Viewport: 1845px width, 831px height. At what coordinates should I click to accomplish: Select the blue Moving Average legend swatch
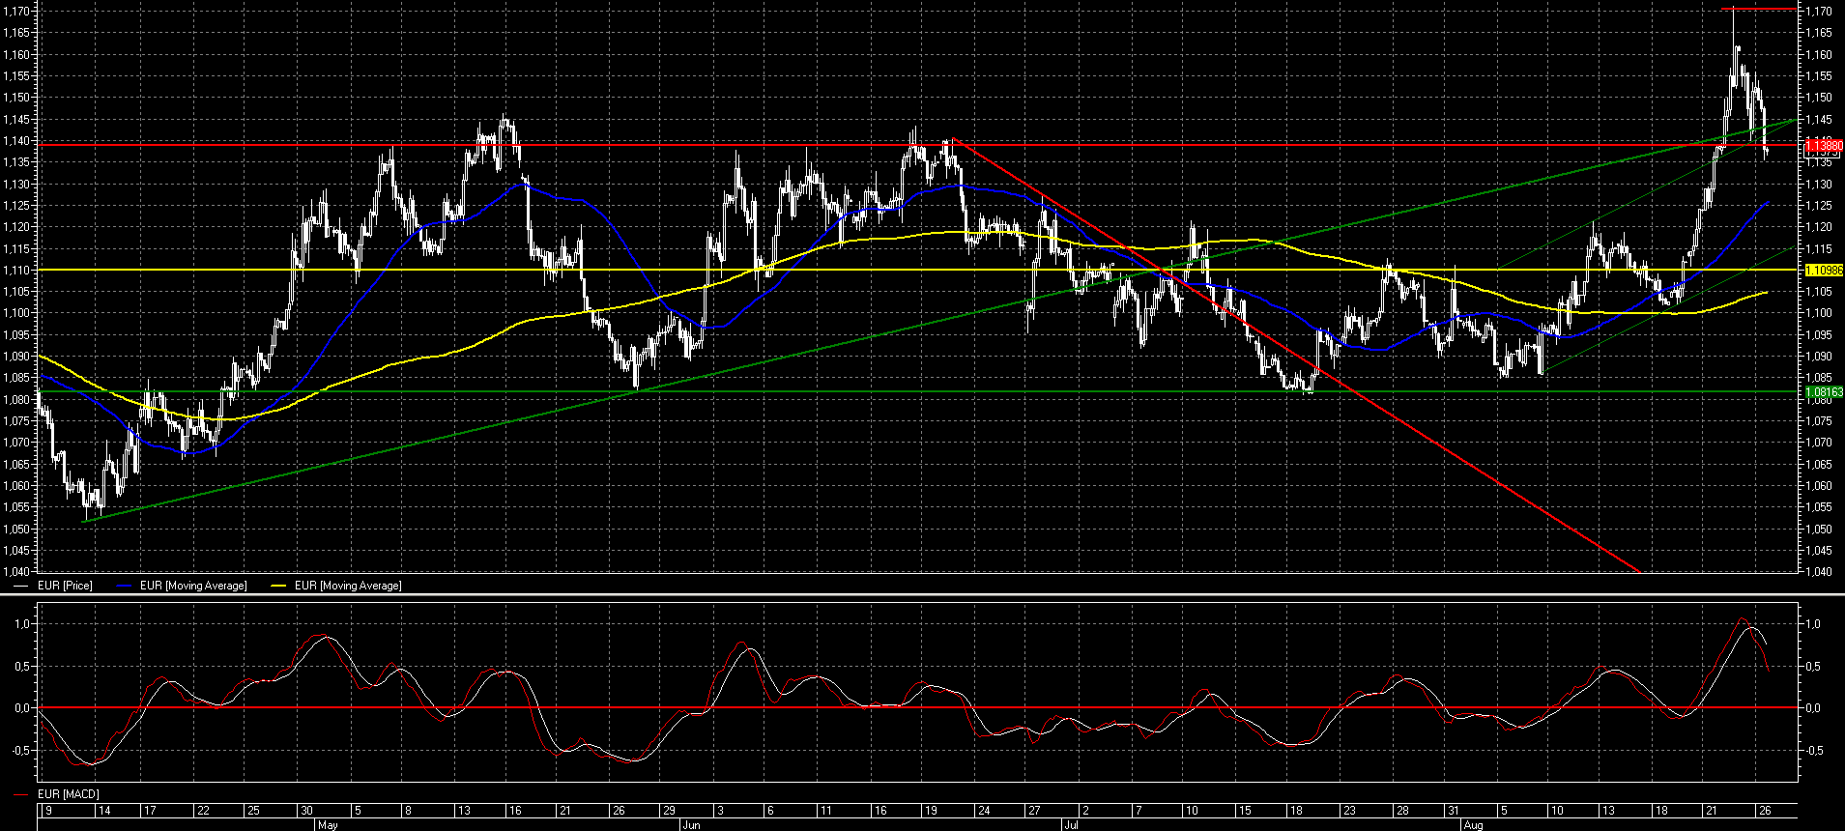coord(124,586)
